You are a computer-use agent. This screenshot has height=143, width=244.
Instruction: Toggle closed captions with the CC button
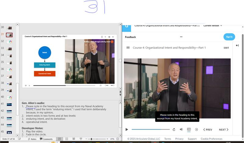189,129
